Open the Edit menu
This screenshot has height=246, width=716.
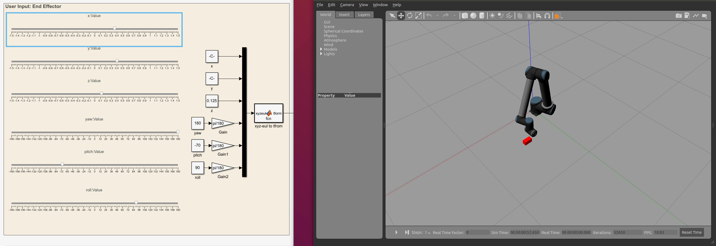[x=331, y=5]
